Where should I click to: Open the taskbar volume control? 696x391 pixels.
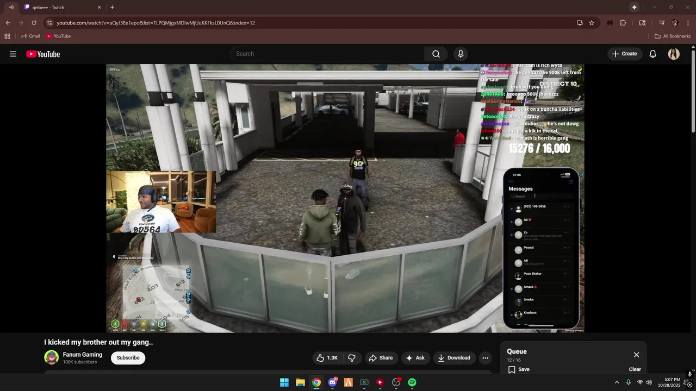(x=649, y=382)
